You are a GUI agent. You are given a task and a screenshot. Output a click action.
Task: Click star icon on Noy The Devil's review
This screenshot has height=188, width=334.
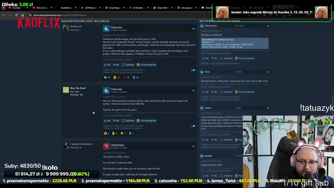point(193,90)
